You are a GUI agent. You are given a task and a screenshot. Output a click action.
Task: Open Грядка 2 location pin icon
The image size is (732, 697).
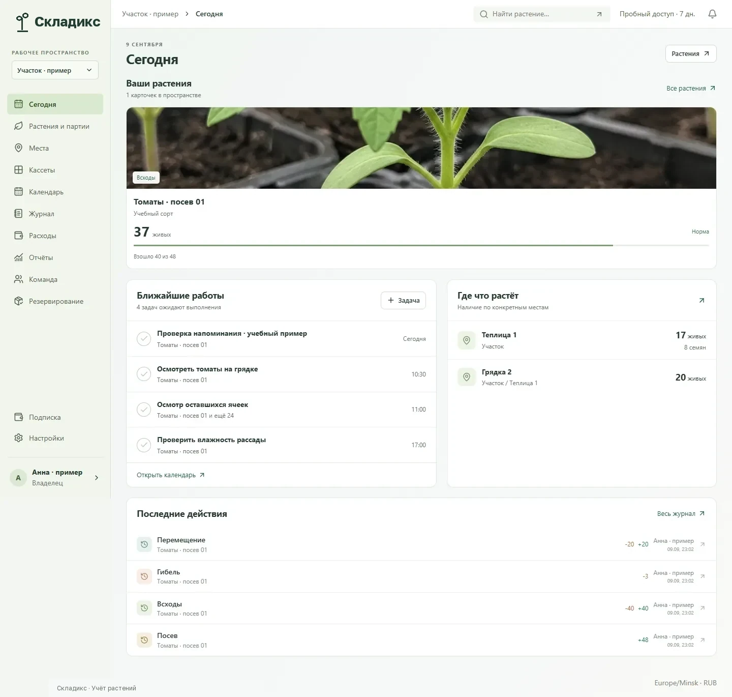pyautogui.click(x=467, y=377)
